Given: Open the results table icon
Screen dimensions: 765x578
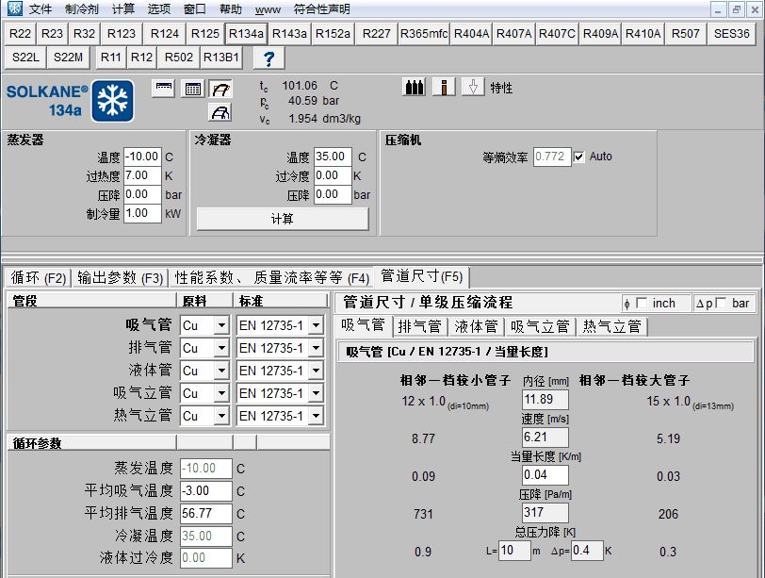Looking at the screenshot, I should [x=192, y=88].
